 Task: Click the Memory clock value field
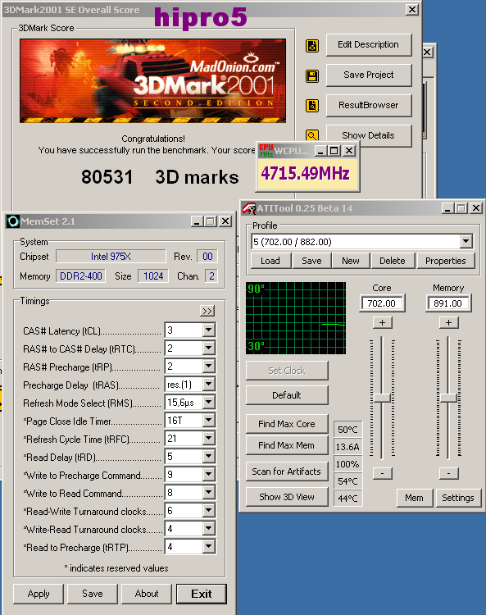(448, 303)
